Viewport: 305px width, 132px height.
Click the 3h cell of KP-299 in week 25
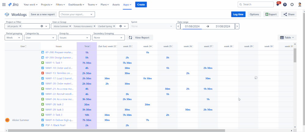(x=167, y=57)
